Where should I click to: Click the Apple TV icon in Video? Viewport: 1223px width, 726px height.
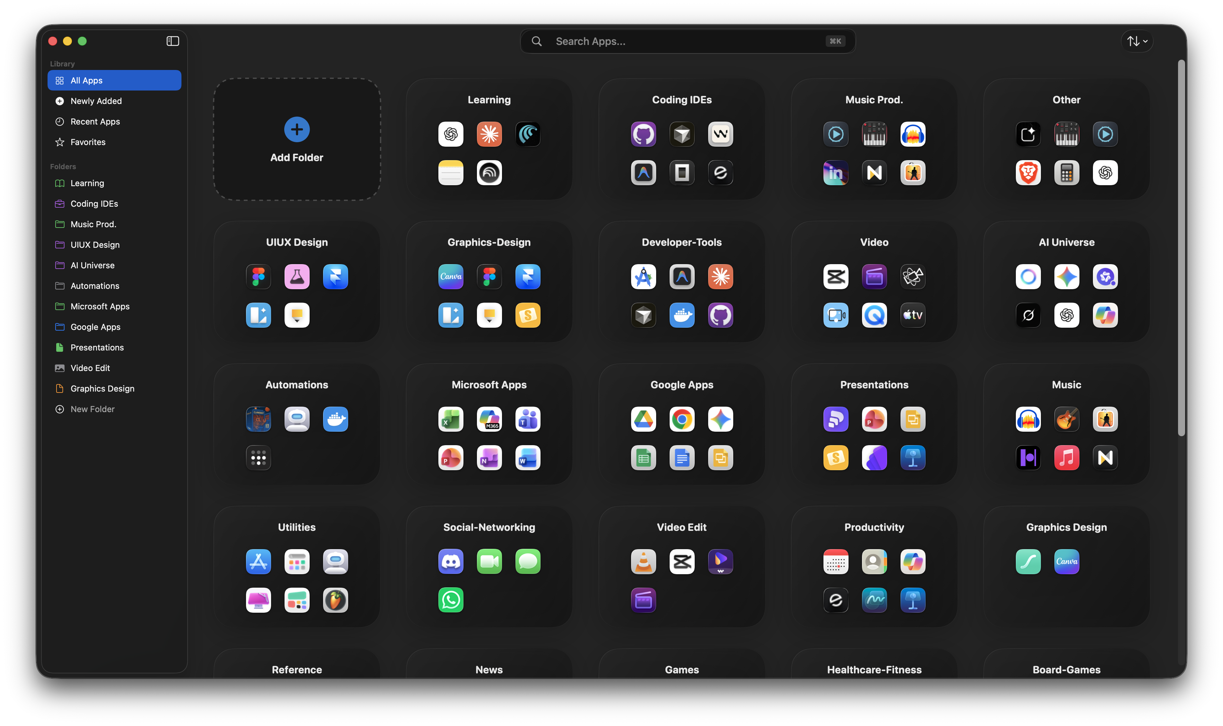[912, 315]
